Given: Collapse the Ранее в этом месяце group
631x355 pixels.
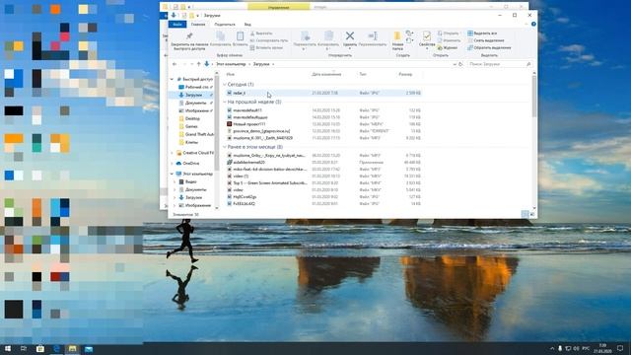Looking at the screenshot, I should 225,147.
